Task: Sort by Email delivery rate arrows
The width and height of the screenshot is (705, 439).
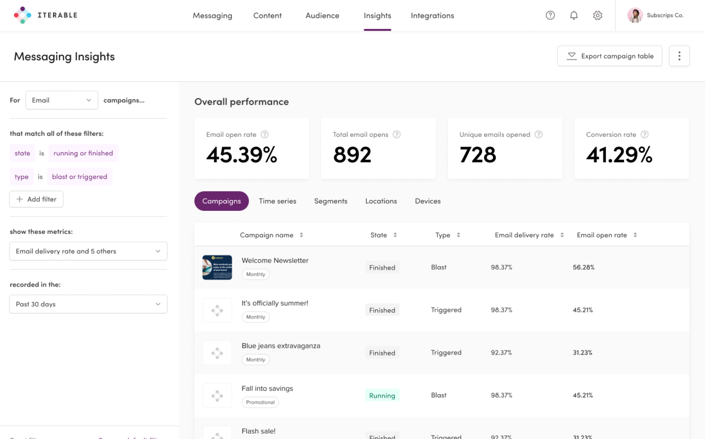Action: point(562,235)
